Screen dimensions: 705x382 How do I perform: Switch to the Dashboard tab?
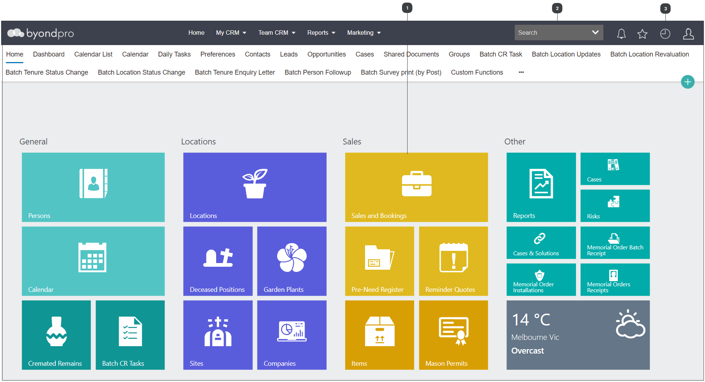coord(49,54)
